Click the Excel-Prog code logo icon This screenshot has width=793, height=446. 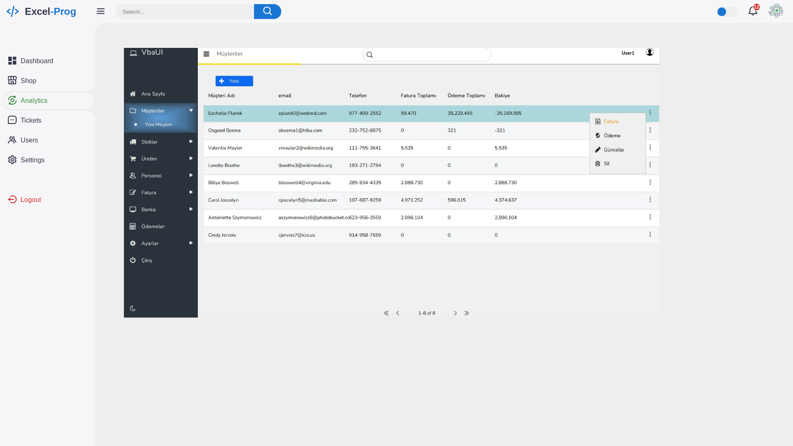coord(12,12)
